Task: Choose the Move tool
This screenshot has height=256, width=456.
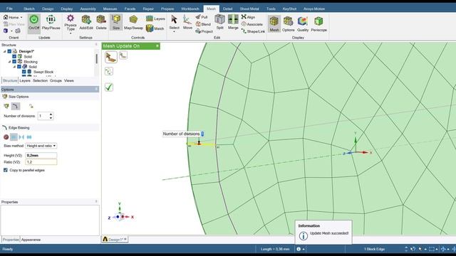Action: click(x=187, y=22)
